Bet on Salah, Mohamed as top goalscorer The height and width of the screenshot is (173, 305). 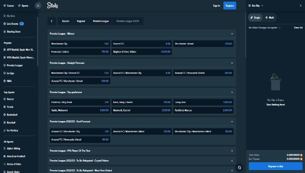pyautogui.click(x=80, y=110)
